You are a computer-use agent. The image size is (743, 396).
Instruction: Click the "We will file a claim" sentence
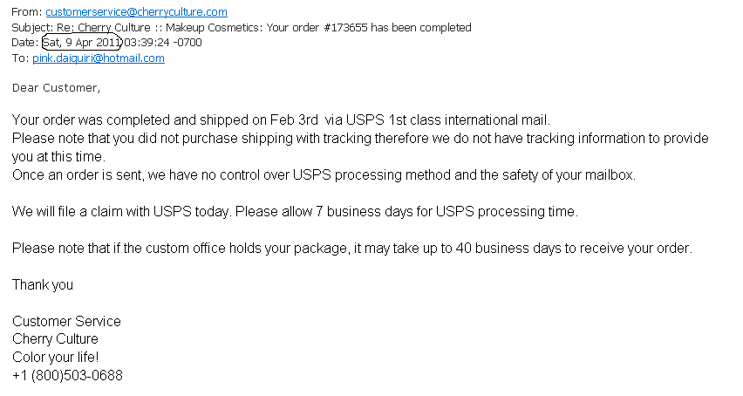(295, 211)
